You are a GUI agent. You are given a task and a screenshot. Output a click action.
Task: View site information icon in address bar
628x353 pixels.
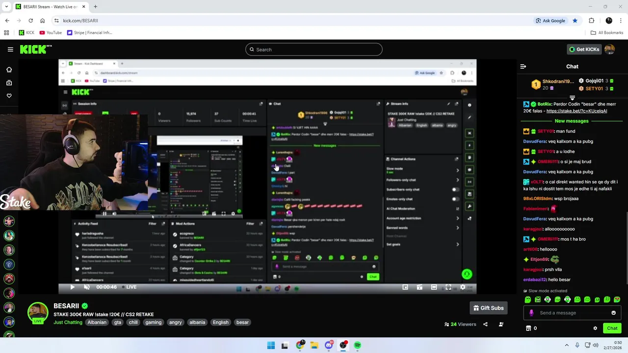[56, 21]
